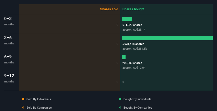Screen dimensions: 217x111
Task: Select the Shares bought column header
Action: coord(133,9)
